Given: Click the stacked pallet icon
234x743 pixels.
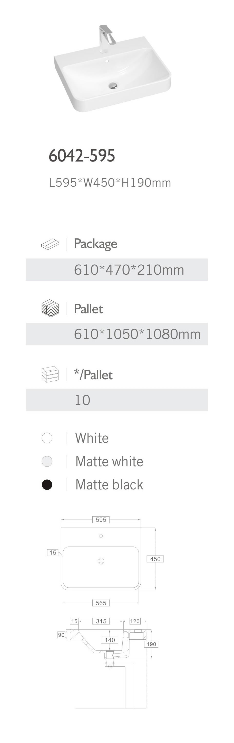Looking at the screenshot, I should 50,308.
